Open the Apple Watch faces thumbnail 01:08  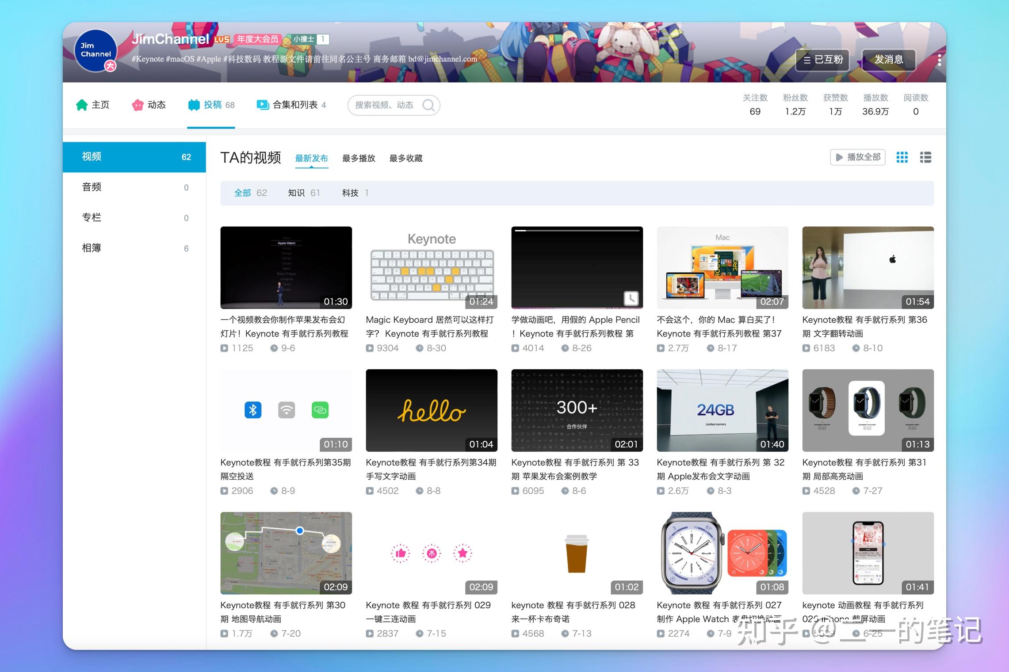(x=722, y=553)
